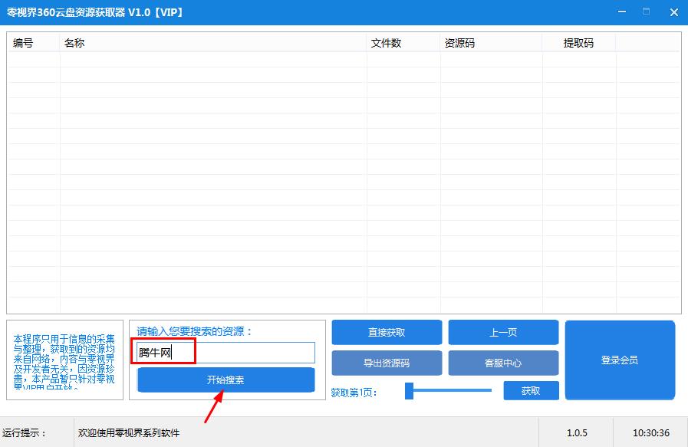This screenshot has height=447, width=688.
Task: Click the 导出资源码 button
Action: tap(387, 363)
